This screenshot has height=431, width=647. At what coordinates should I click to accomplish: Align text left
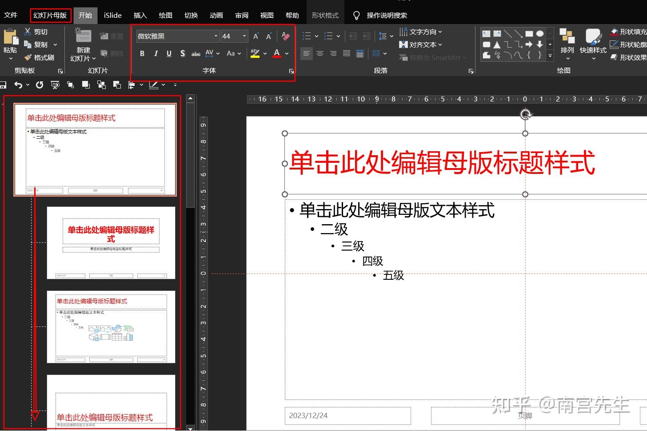[307, 53]
